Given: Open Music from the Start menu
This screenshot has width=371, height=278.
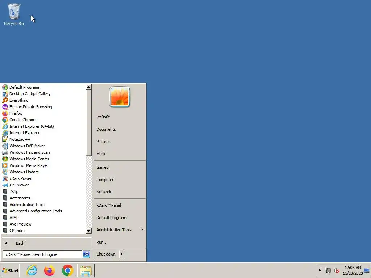Looking at the screenshot, I should click(101, 154).
